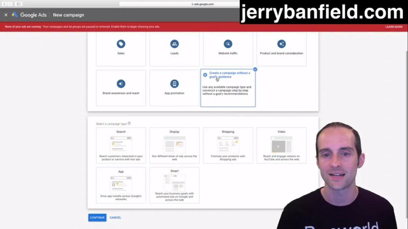Go forward with browser forward arrow
The width and height of the screenshot is (408, 229).
point(10,4)
